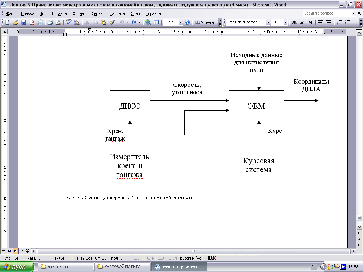Click the RU language indicator in tray

pyautogui.click(x=314, y=267)
